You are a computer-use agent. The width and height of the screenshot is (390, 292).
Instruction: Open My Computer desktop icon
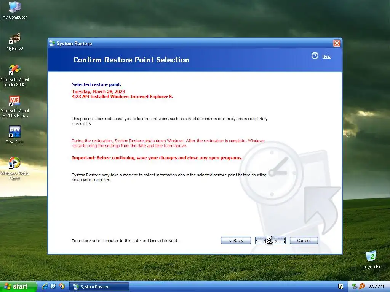[14, 10]
